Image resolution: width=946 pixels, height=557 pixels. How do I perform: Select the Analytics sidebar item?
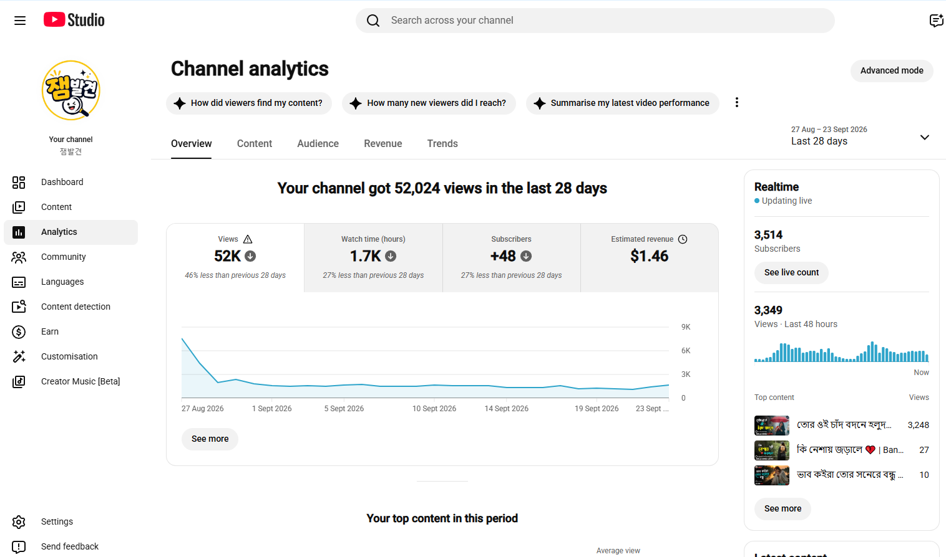coord(71,232)
